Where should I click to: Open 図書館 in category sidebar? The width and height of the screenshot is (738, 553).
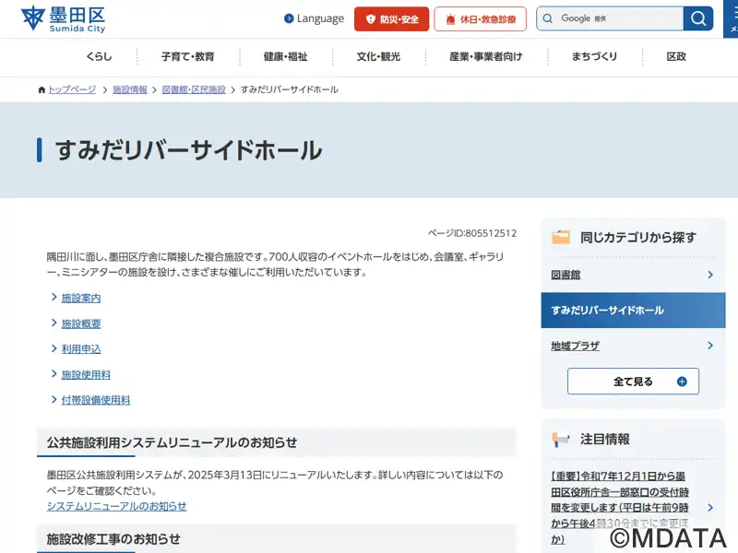tap(565, 275)
